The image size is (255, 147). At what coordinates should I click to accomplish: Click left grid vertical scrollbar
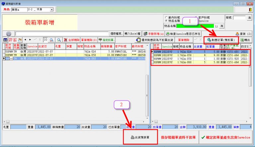(x=147, y=95)
